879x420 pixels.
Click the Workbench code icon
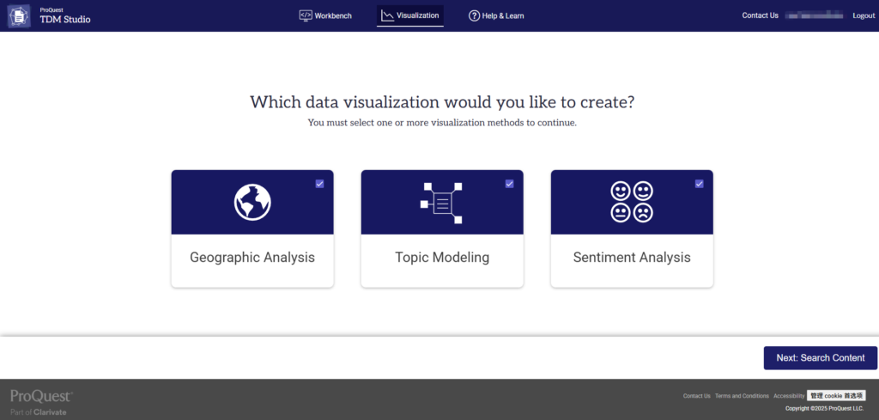pyautogui.click(x=306, y=15)
